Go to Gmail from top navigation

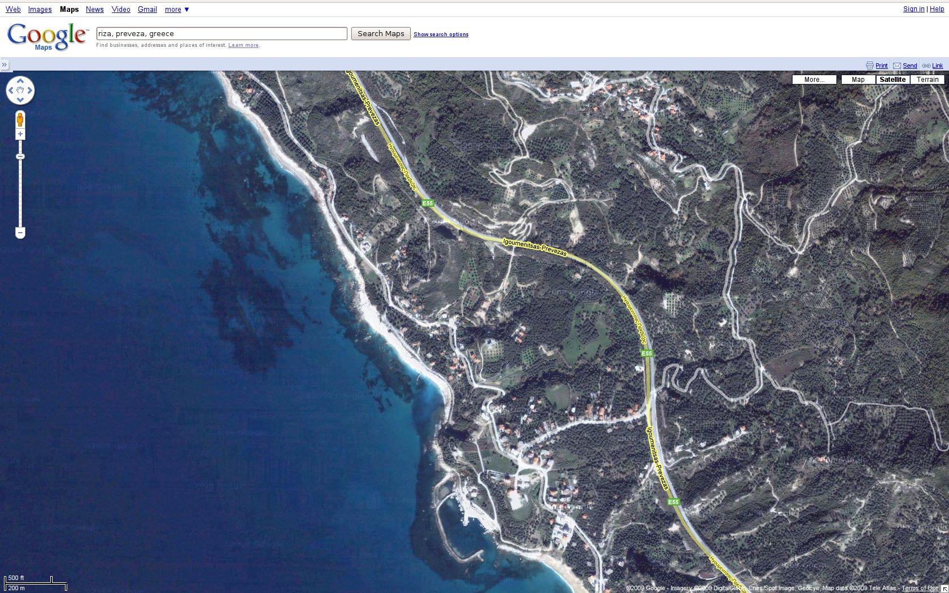coord(147,10)
